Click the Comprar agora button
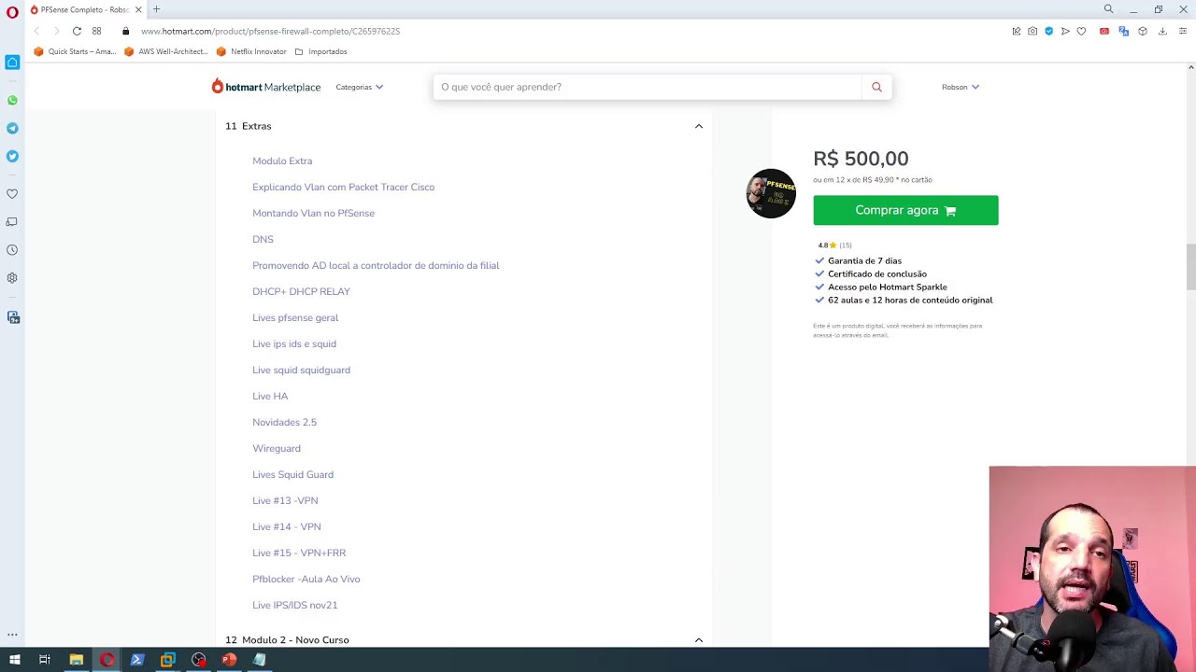1196x672 pixels. [x=905, y=210]
